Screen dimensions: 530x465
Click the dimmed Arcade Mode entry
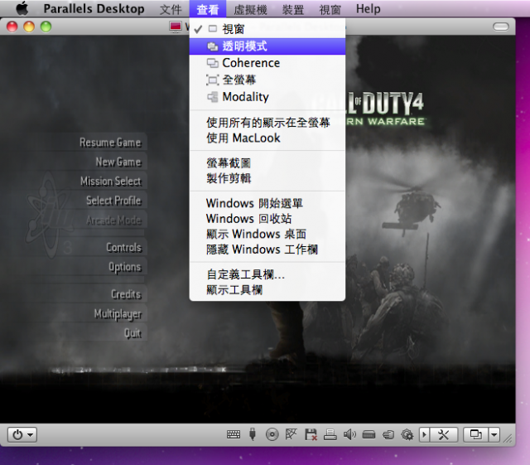point(114,220)
